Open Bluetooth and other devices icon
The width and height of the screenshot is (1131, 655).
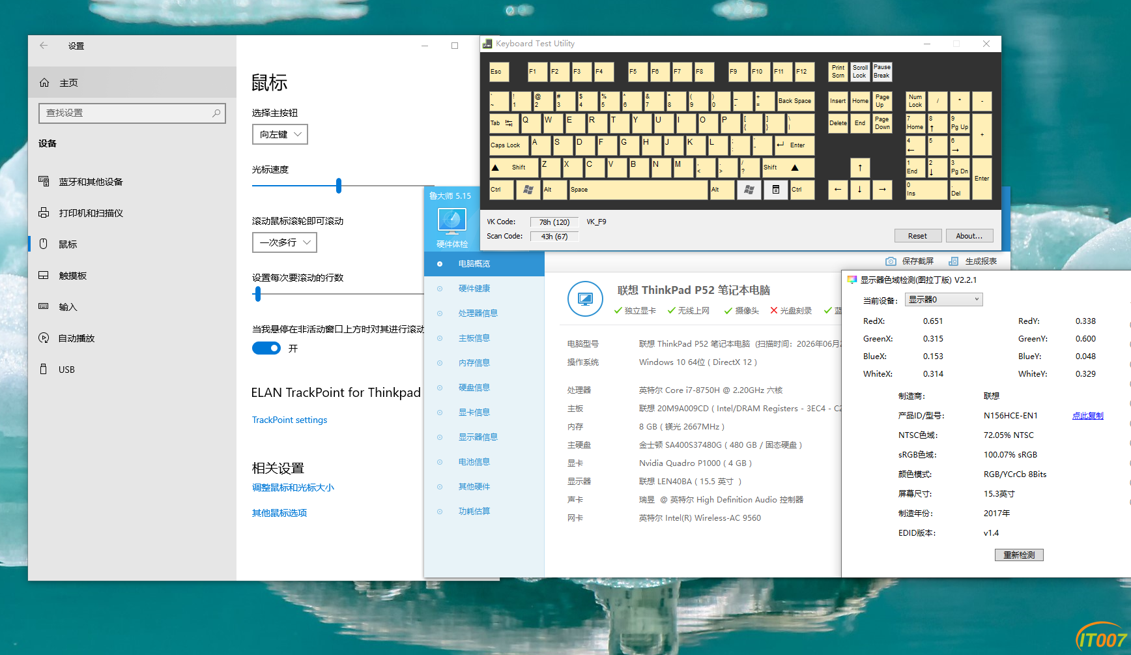(x=44, y=181)
